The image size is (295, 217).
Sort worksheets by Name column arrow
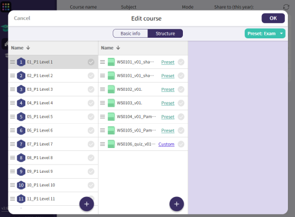(118, 48)
